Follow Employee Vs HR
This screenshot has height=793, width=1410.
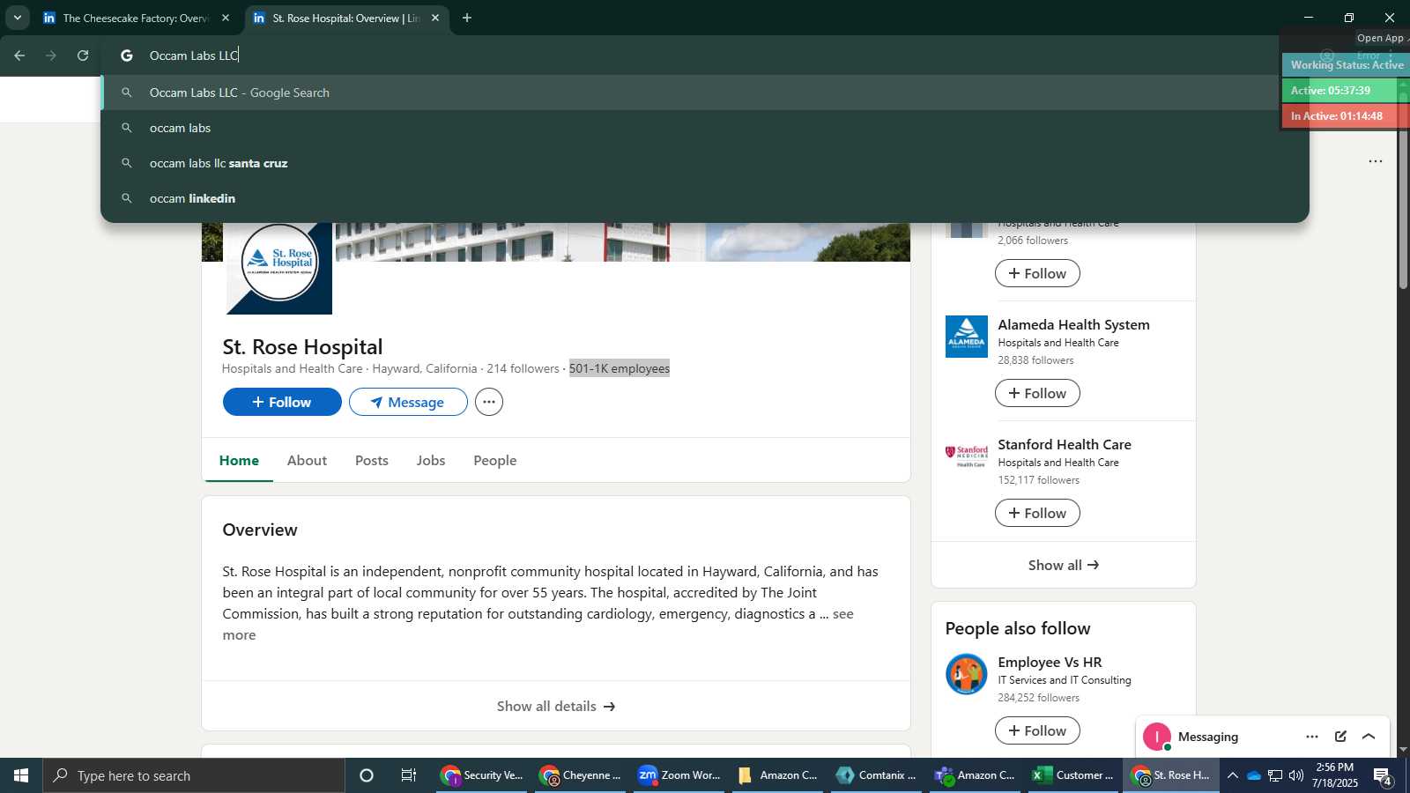coord(1037,730)
